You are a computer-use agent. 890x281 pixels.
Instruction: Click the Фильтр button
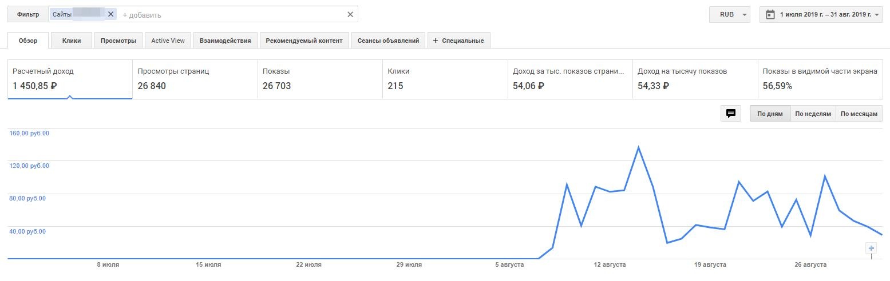[28, 14]
